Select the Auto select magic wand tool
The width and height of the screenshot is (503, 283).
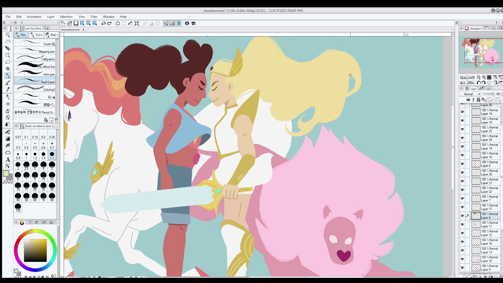click(7, 69)
